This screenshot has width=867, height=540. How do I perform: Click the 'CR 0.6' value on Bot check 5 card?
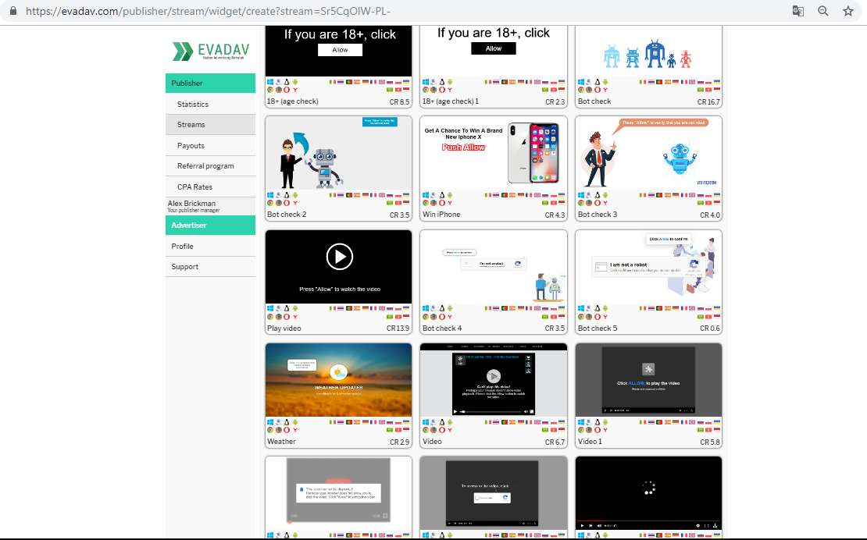tap(710, 329)
